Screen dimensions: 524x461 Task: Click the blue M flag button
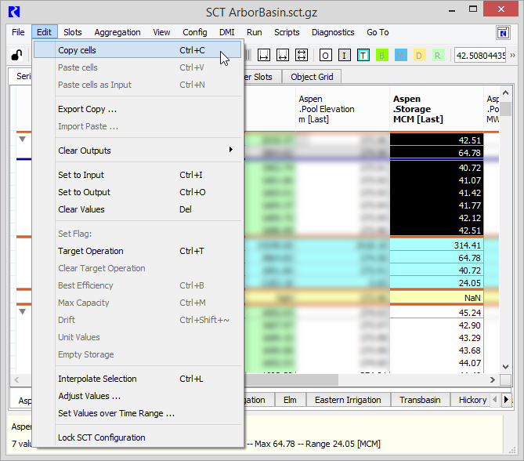[x=400, y=56]
